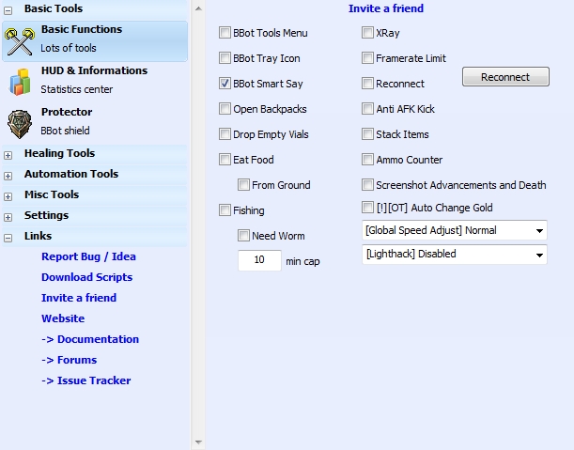Open the Global Speed Adjust dropdown
This screenshot has width=574, height=450.
tap(454, 230)
